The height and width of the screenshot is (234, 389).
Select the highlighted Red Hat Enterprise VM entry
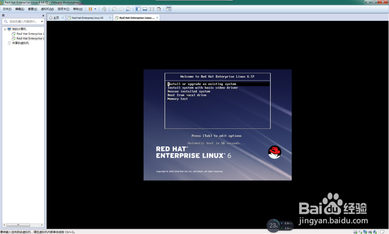(x=30, y=39)
